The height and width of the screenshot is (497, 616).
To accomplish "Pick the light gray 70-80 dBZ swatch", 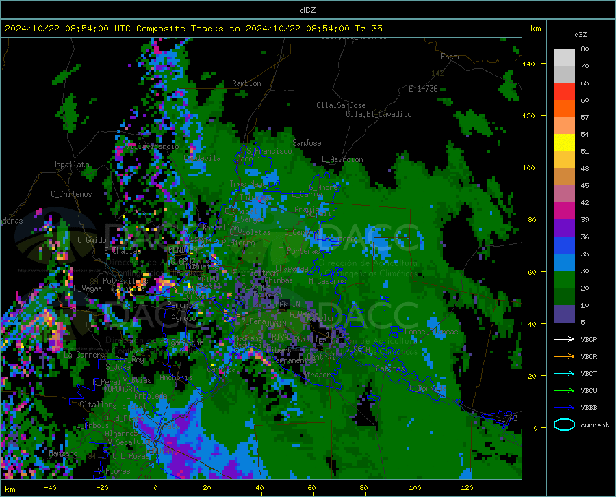I will (564, 57).
